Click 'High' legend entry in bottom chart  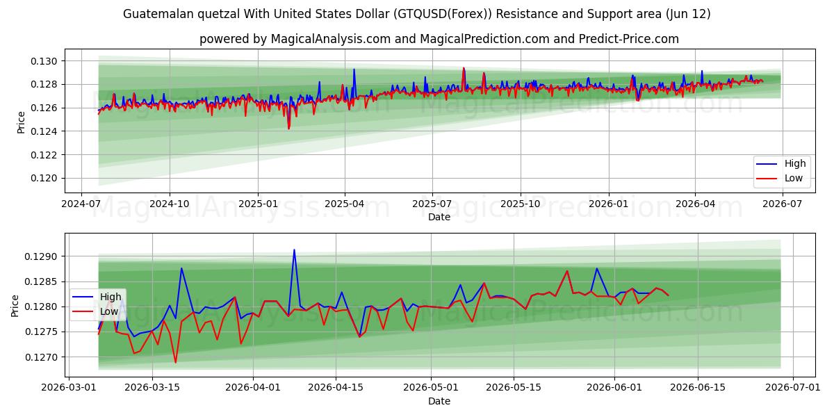[x=111, y=297]
